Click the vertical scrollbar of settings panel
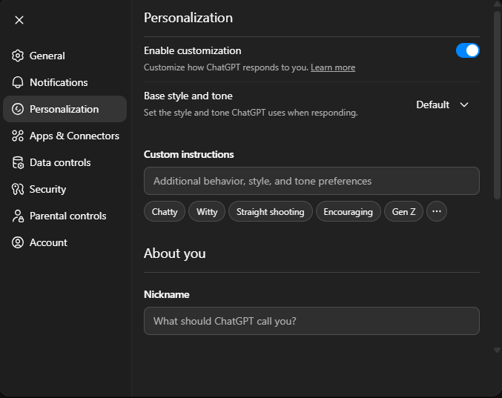Viewport: 502px width, 398px height. (497, 104)
